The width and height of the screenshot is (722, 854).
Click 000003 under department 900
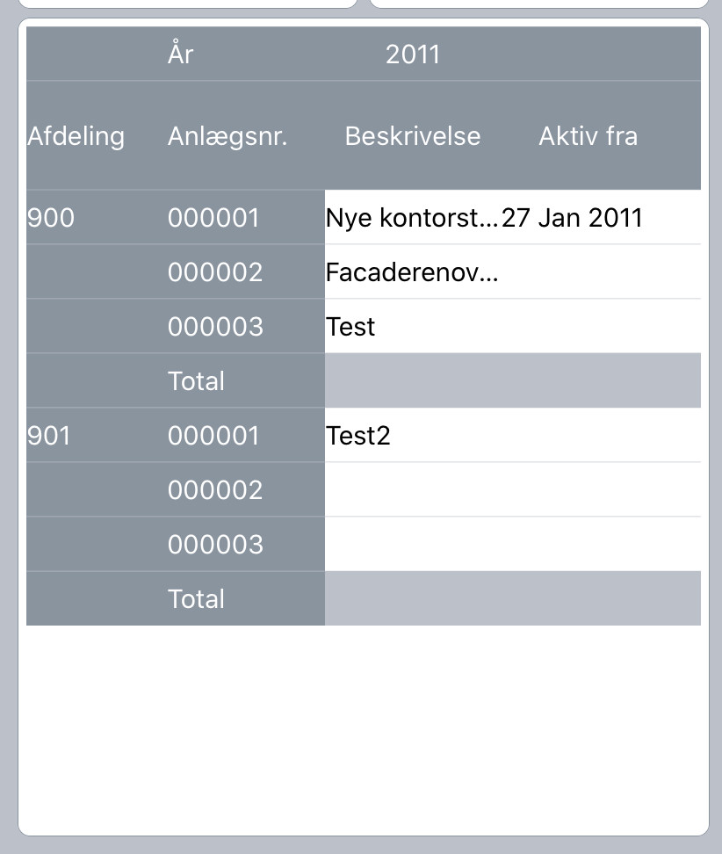click(x=214, y=327)
